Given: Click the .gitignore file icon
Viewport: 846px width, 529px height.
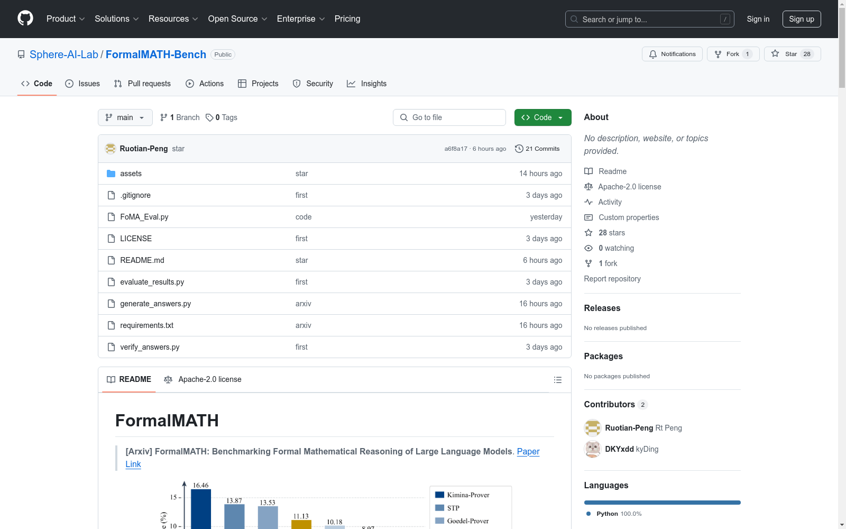Looking at the screenshot, I should pos(111,195).
